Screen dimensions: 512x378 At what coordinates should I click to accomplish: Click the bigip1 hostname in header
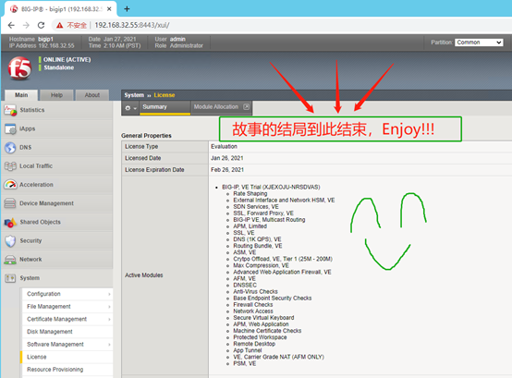coord(45,39)
